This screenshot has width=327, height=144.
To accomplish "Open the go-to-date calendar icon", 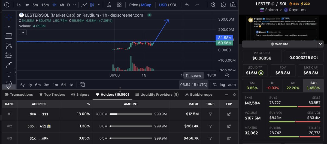I will coord(82,84).
